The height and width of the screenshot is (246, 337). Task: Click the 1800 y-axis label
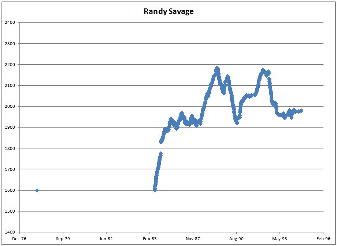[10, 148]
